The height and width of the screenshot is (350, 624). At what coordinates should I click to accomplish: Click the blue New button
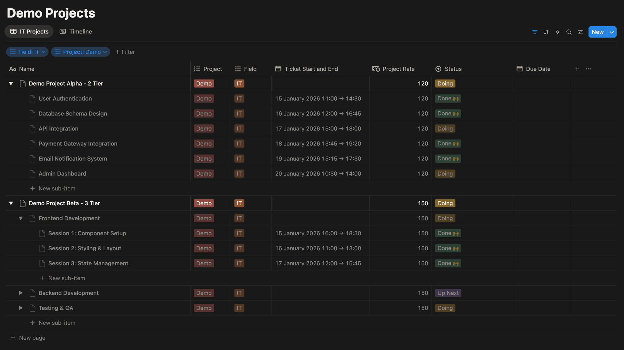click(597, 32)
